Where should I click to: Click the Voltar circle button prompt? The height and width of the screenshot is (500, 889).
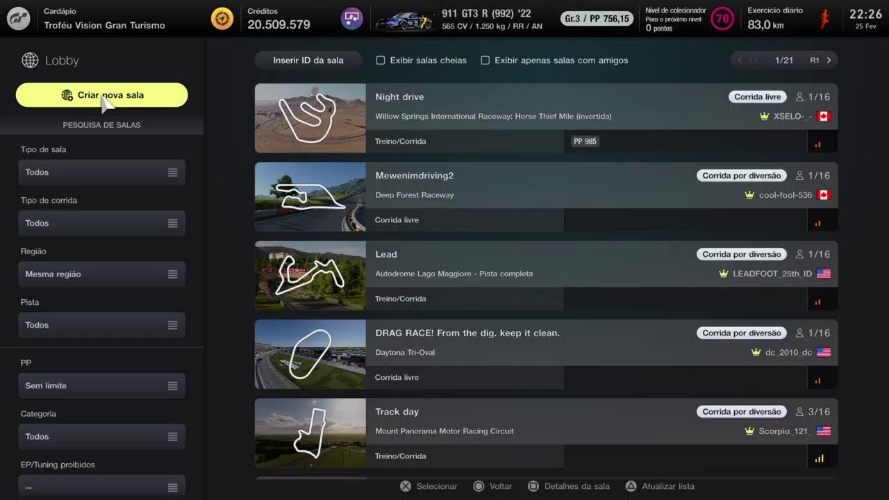(x=492, y=487)
